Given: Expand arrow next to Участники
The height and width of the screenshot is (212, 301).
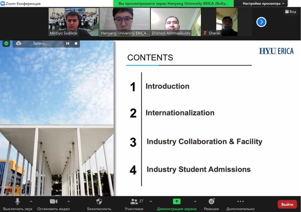Looking at the screenshot, I should pos(151,201).
